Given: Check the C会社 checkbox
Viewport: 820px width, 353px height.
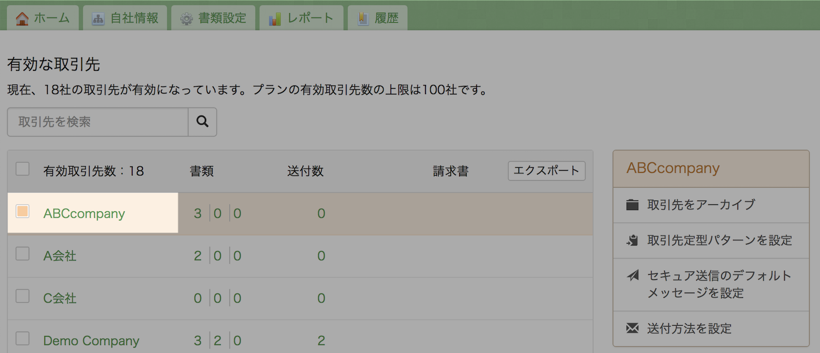Looking at the screenshot, I should coord(23,296).
